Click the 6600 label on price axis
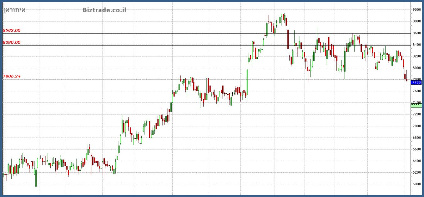The height and width of the screenshot is (197, 424). 416,149
